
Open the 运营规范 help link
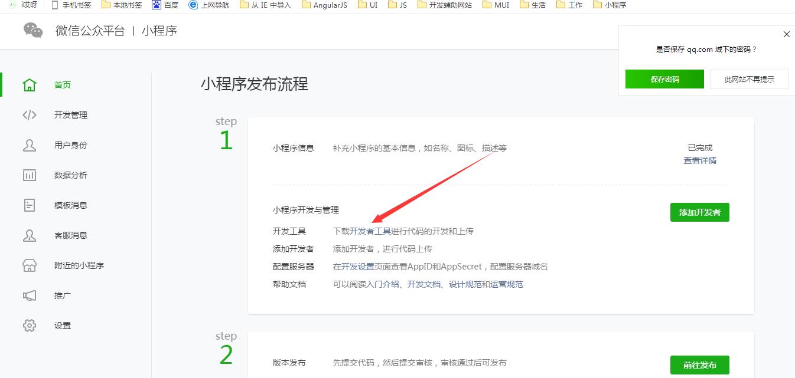tap(507, 284)
